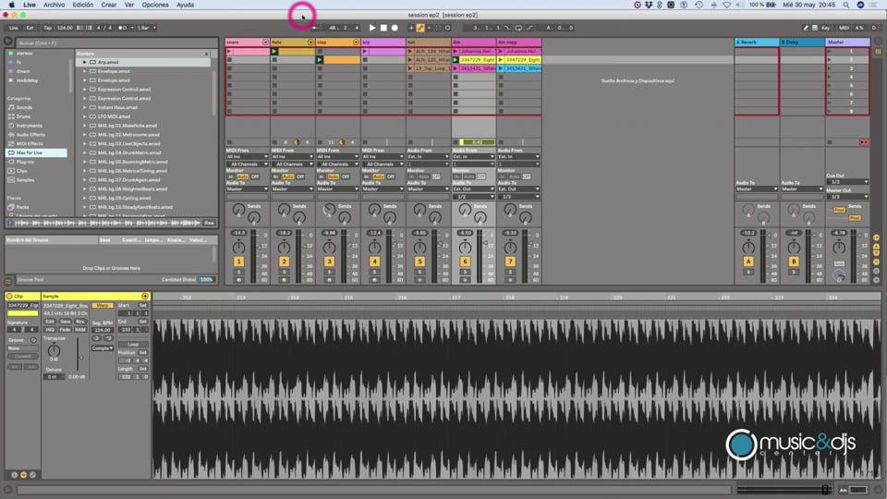This screenshot has height=499, width=887.
Task: Open Packs under Places
Action: click(x=22, y=207)
